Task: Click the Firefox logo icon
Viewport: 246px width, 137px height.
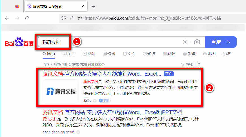Action: tap(17, 6)
